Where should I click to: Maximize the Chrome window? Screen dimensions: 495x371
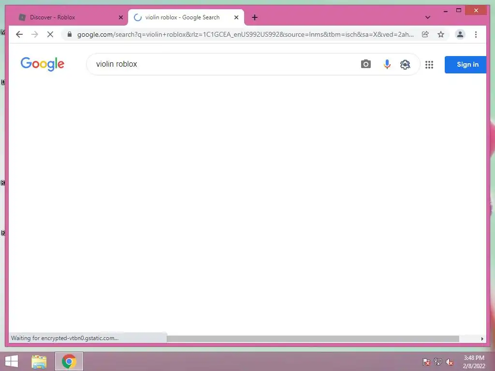(x=459, y=11)
